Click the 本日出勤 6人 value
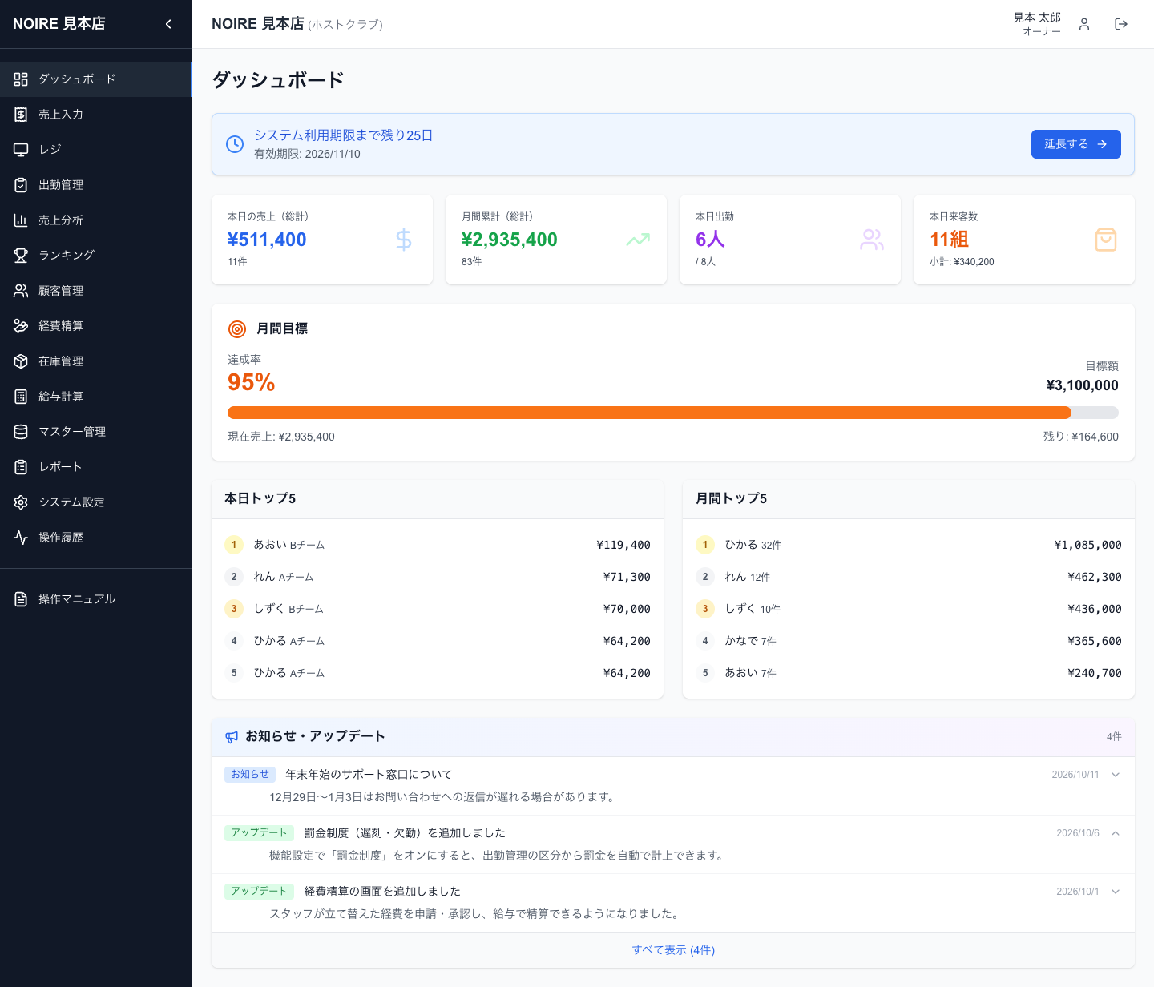 tap(710, 240)
